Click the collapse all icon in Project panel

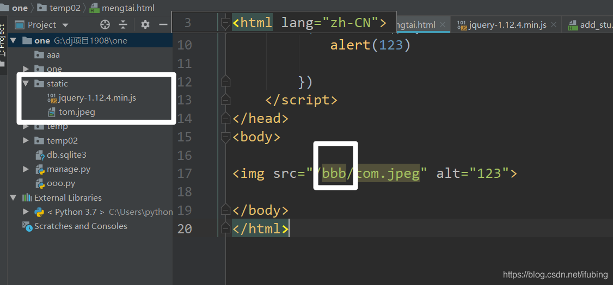(123, 25)
